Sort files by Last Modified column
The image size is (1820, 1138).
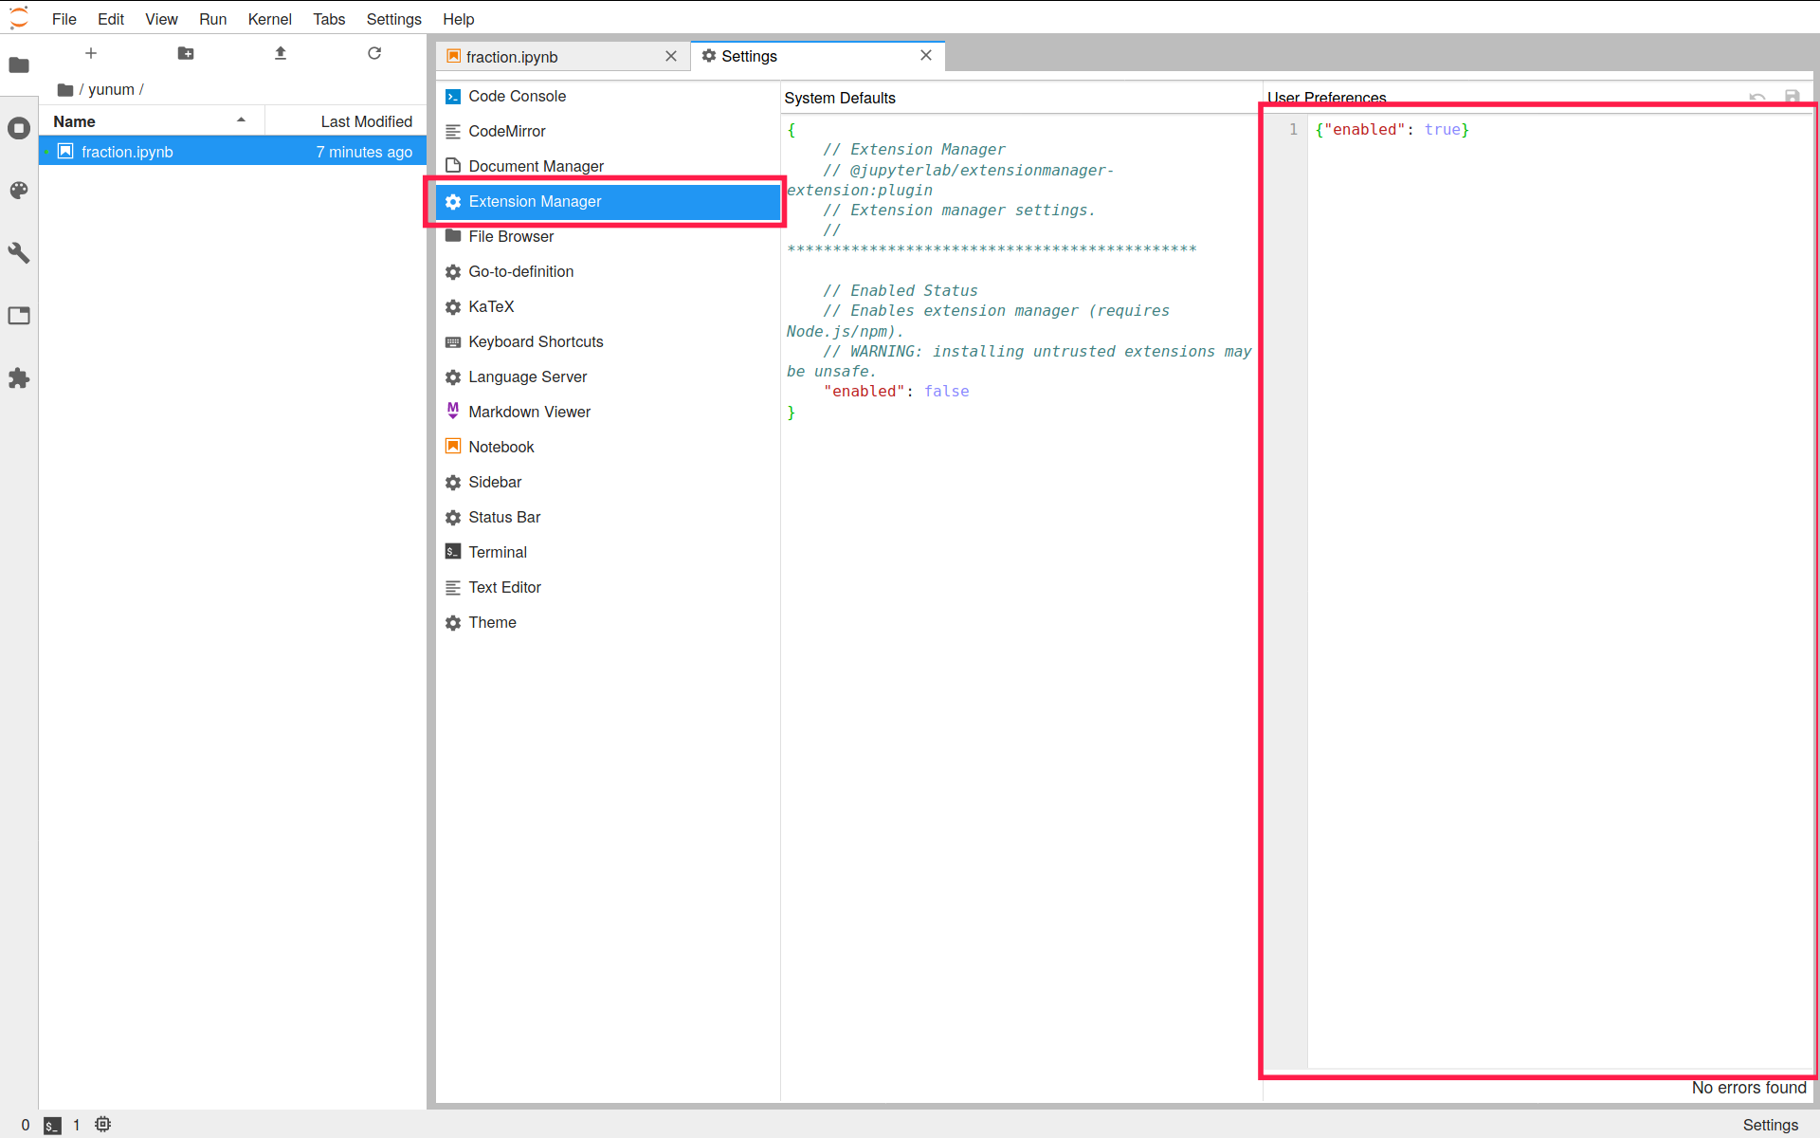pos(366,121)
